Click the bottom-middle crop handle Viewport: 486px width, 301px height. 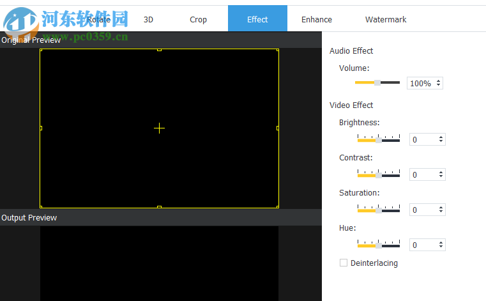point(159,207)
